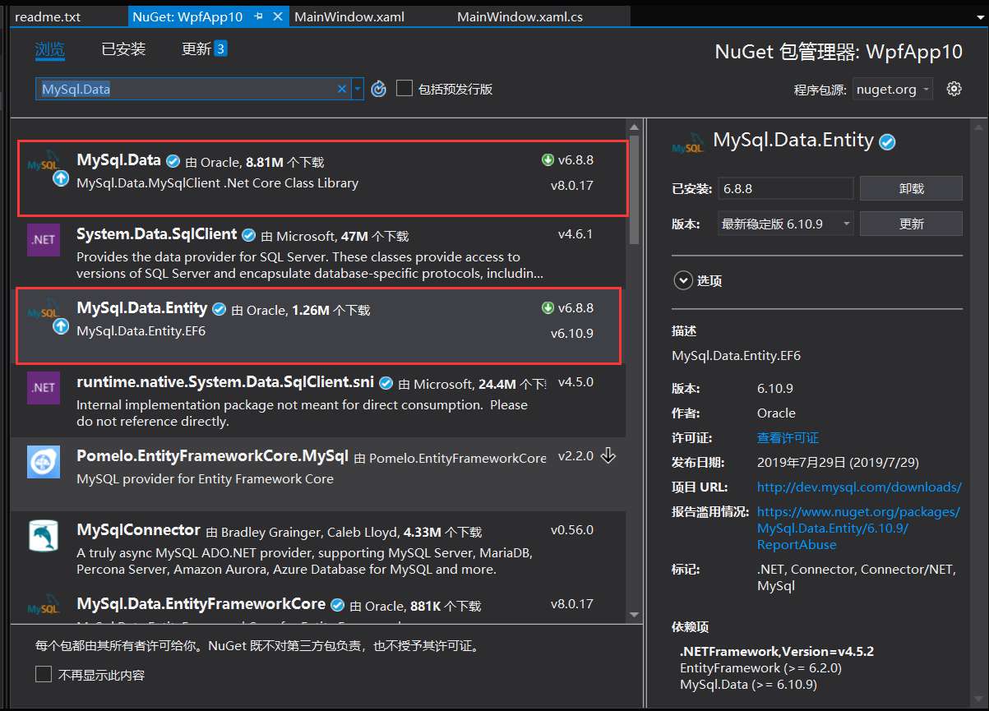
Task: Click installed-version icon beside MySql.Data.Entity v6.8.8
Action: point(548,308)
